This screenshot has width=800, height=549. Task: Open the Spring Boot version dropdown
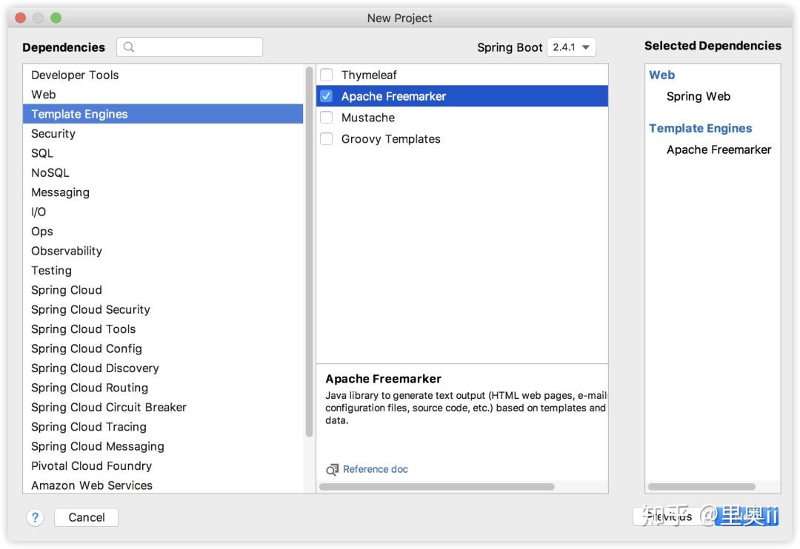[571, 47]
